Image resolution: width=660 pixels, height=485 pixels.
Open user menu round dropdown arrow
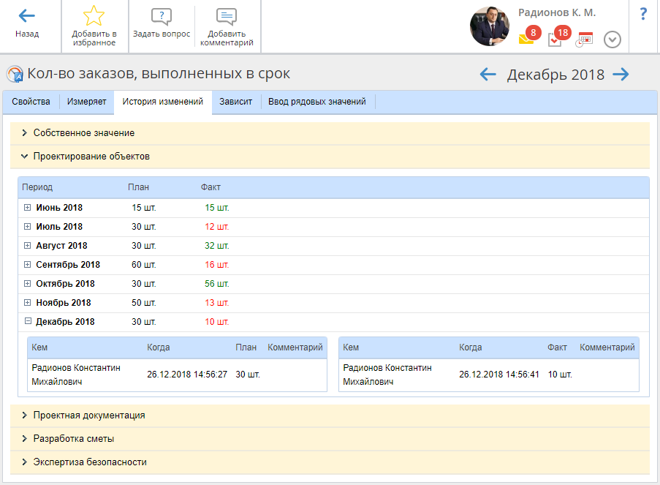tap(612, 40)
